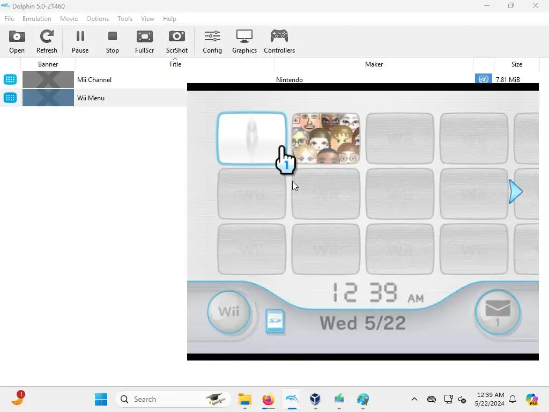Click the 7.81 MiB size cell
This screenshot has width=549, height=412.
click(508, 80)
